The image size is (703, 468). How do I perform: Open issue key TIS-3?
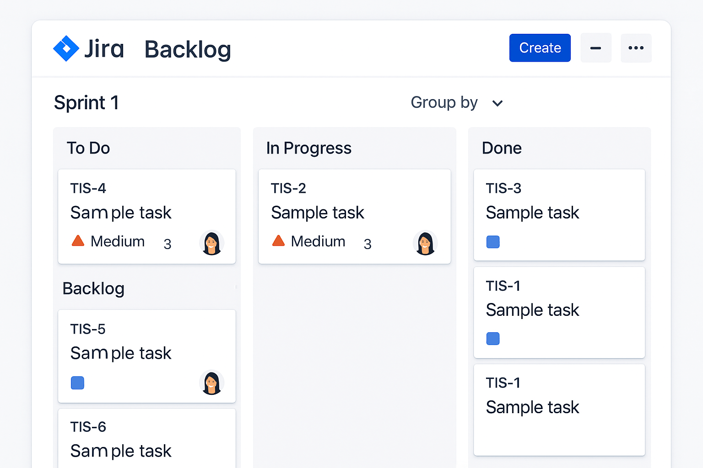(503, 188)
